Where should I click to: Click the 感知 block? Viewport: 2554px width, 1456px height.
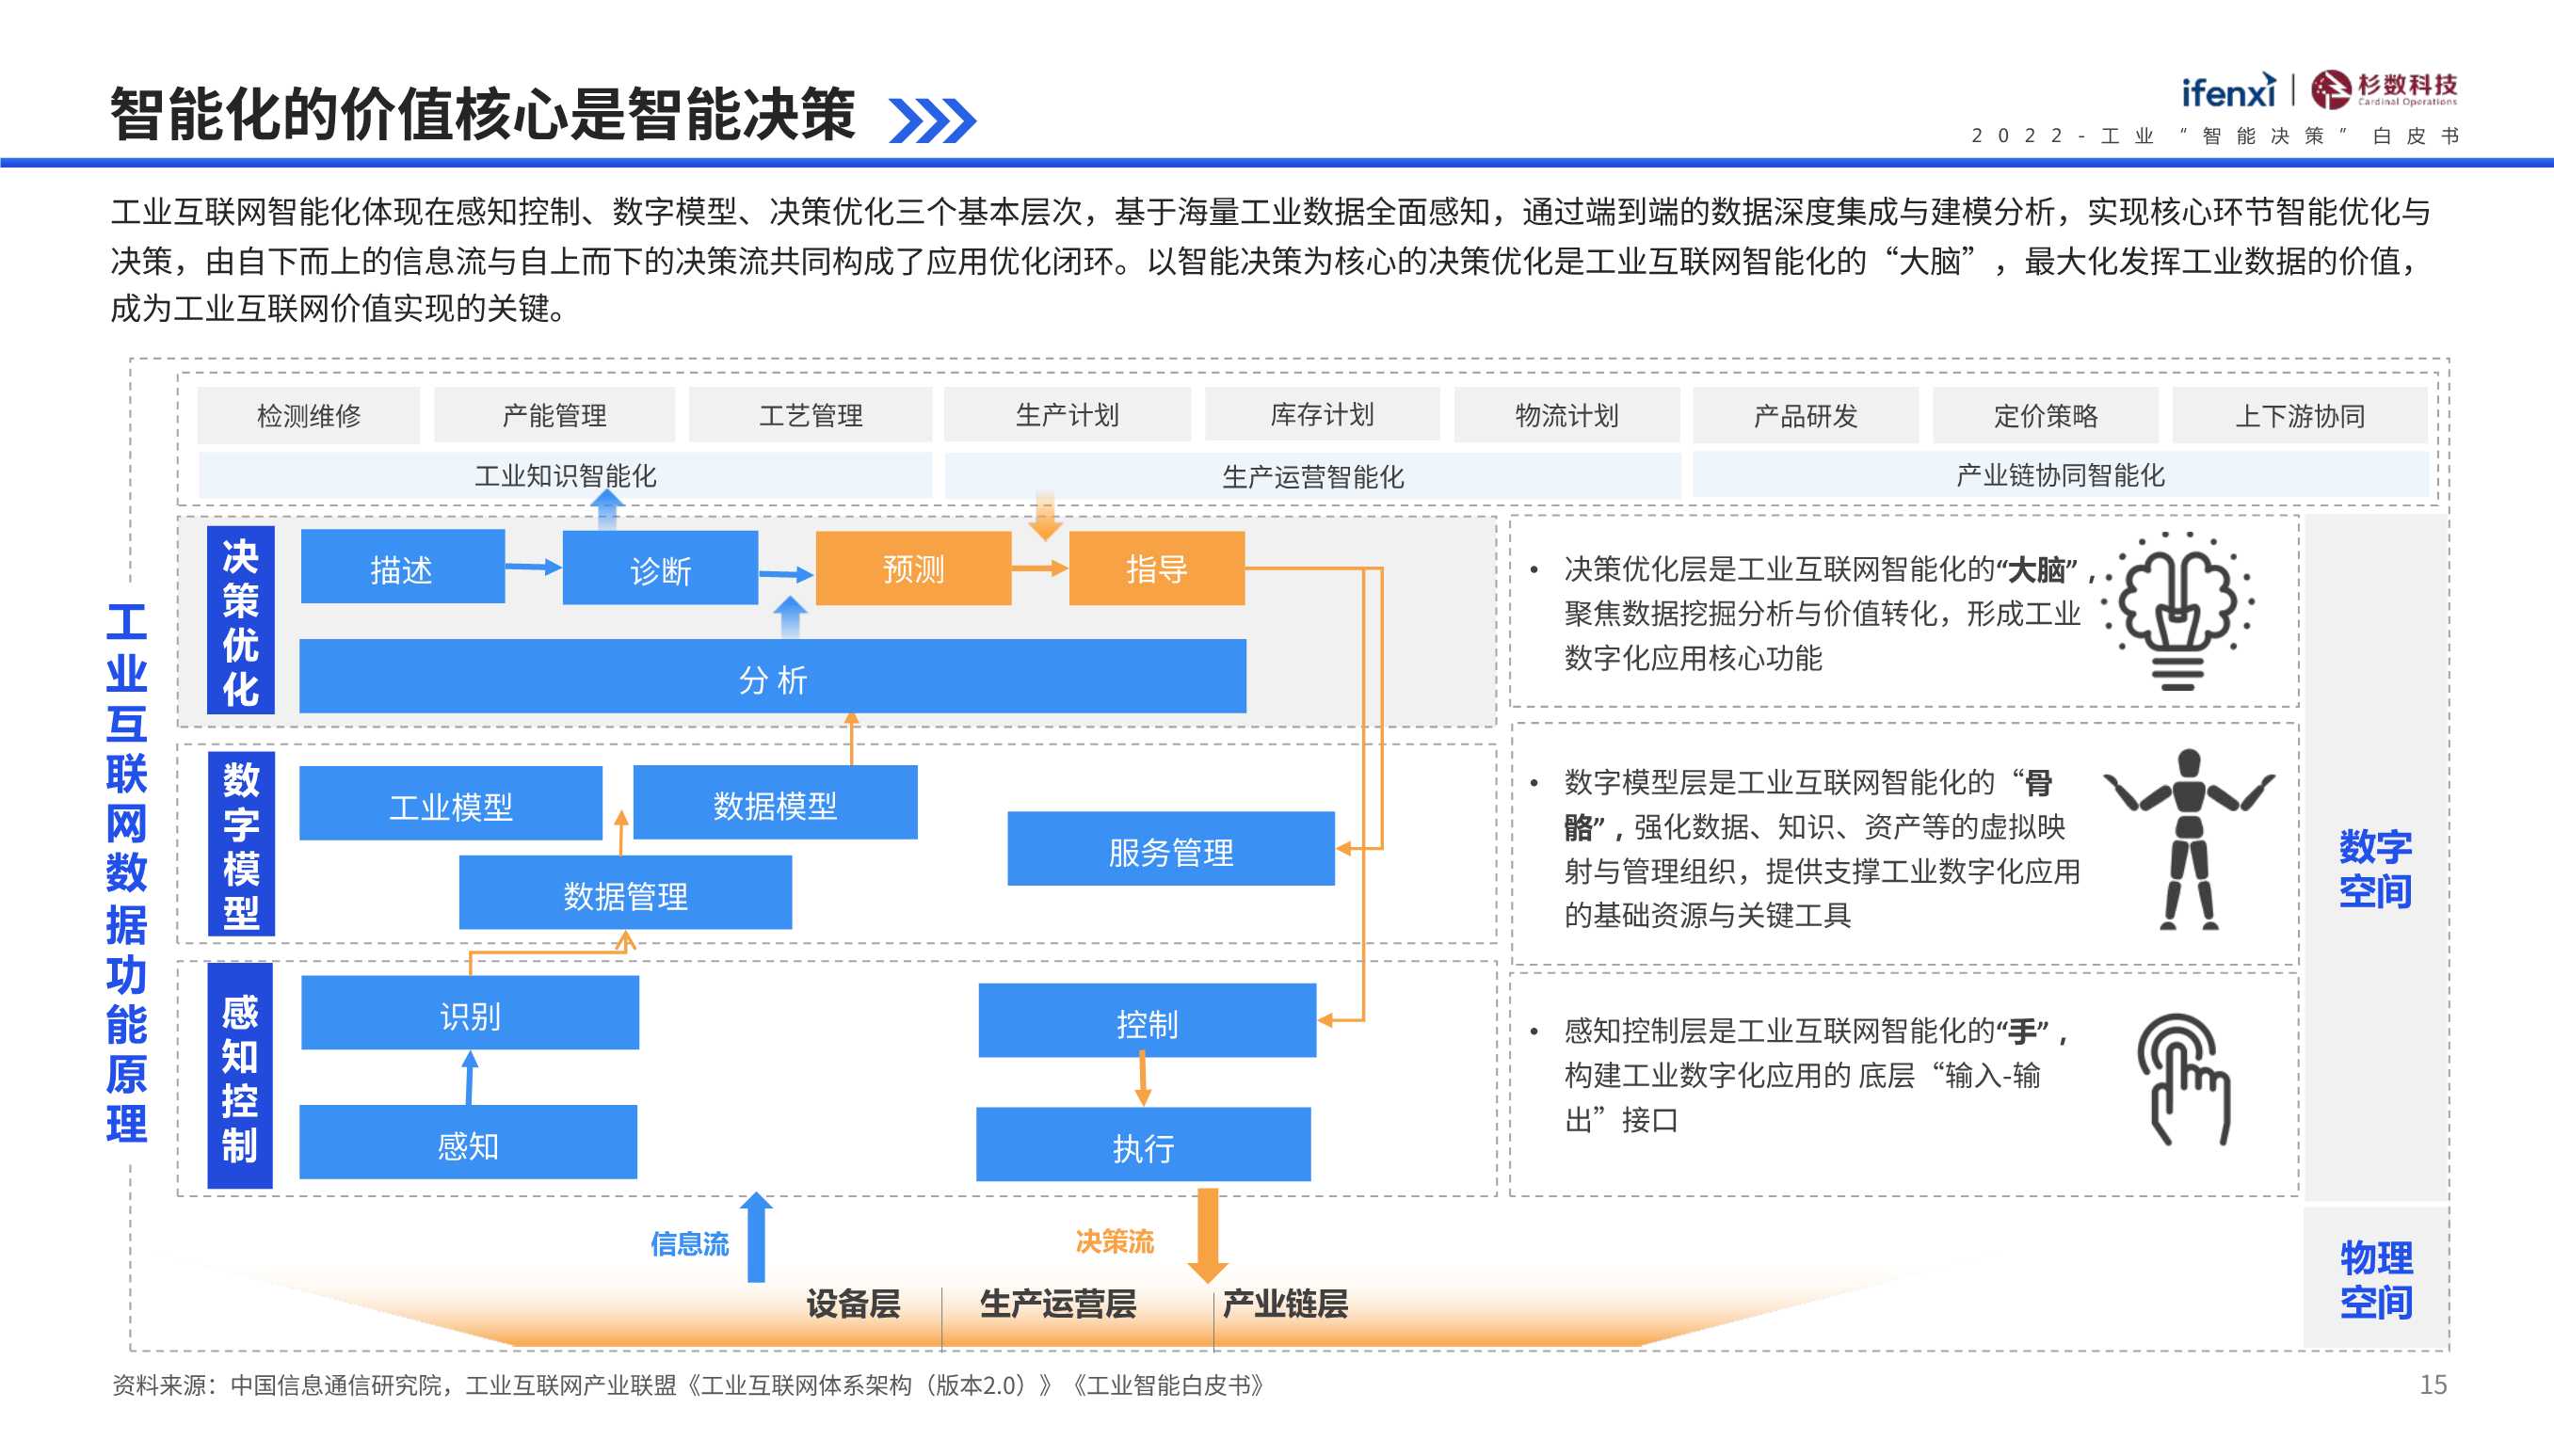(468, 1142)
